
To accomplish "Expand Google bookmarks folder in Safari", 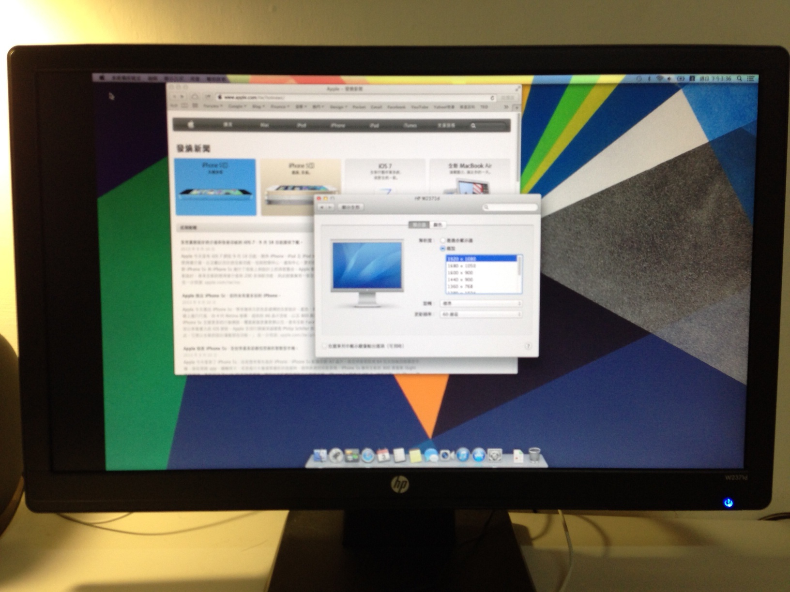I will click(x=238, y=106).
